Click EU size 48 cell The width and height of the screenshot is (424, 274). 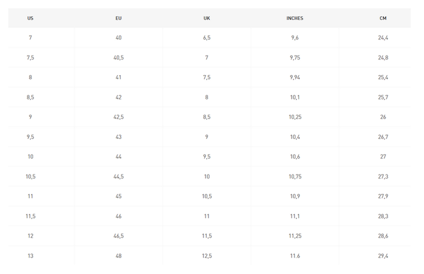pyautogui.click(x=119, y=256)
